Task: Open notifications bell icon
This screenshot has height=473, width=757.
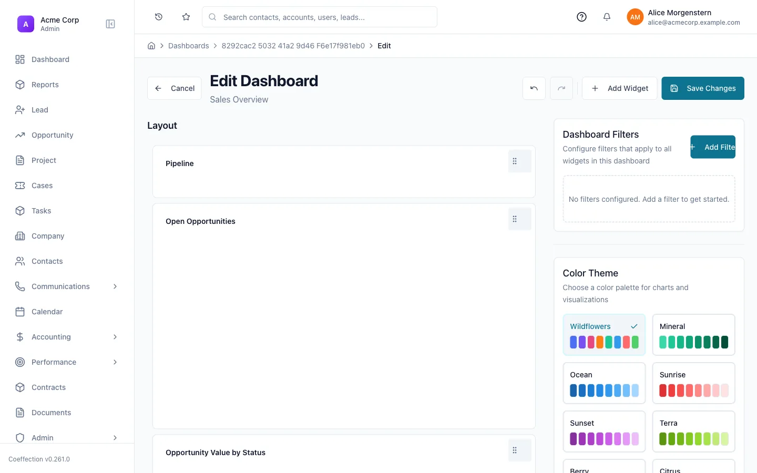Action: [x=607, y=17]
